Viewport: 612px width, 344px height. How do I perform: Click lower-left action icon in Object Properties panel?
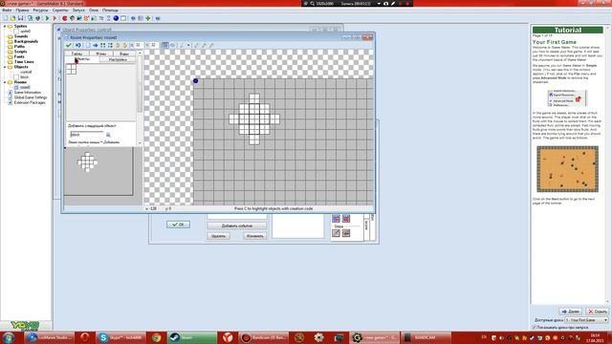coord(336,233)
